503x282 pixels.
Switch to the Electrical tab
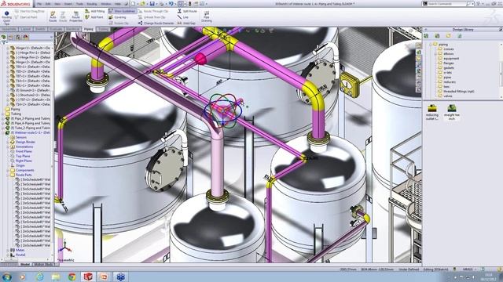(x=73, y=29)
